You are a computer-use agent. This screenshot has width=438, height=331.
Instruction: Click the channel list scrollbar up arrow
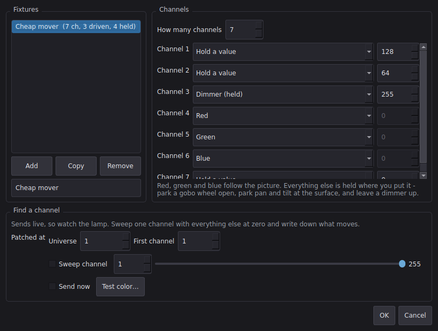point(424,47)
